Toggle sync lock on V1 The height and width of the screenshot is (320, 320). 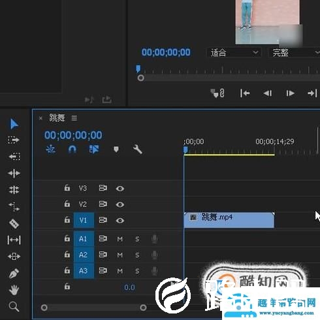[103, 220]
